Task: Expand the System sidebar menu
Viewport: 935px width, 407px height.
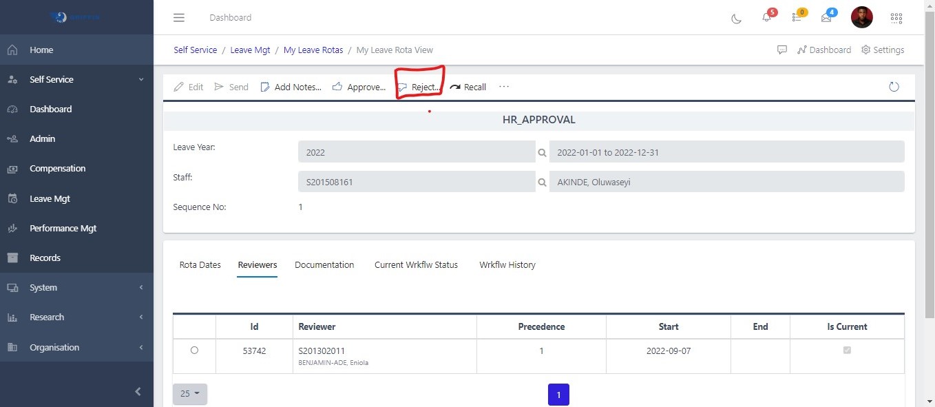Action: click(x=76, y=288)
